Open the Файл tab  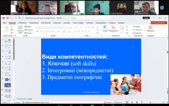point(4,23)
